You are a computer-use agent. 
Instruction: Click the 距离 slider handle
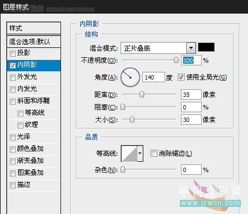142,94
